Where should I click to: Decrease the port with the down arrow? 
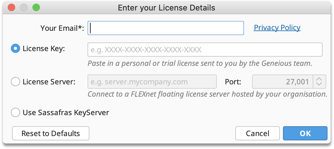(x=319, y=84)
